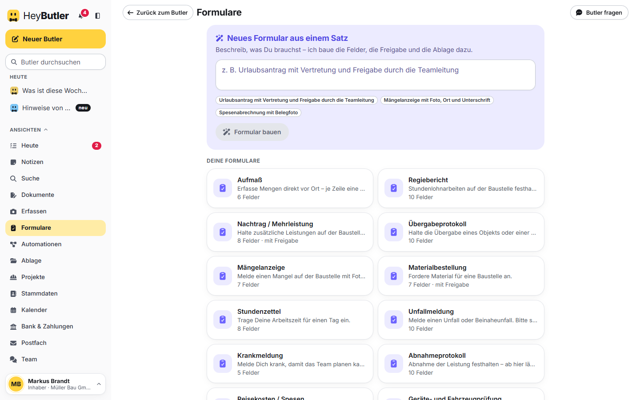
Task: Click the Unfallmeldung clipboard icon
Action: (x=394, y=320)
